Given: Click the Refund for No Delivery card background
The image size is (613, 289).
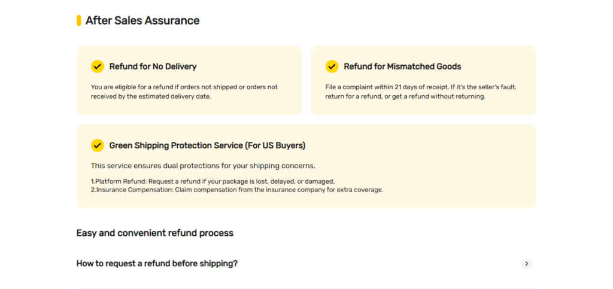Looking at the screenshot, I should tap(189, 80).
